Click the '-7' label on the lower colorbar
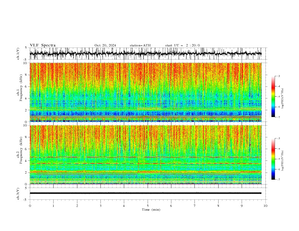 tap(278, 180)
